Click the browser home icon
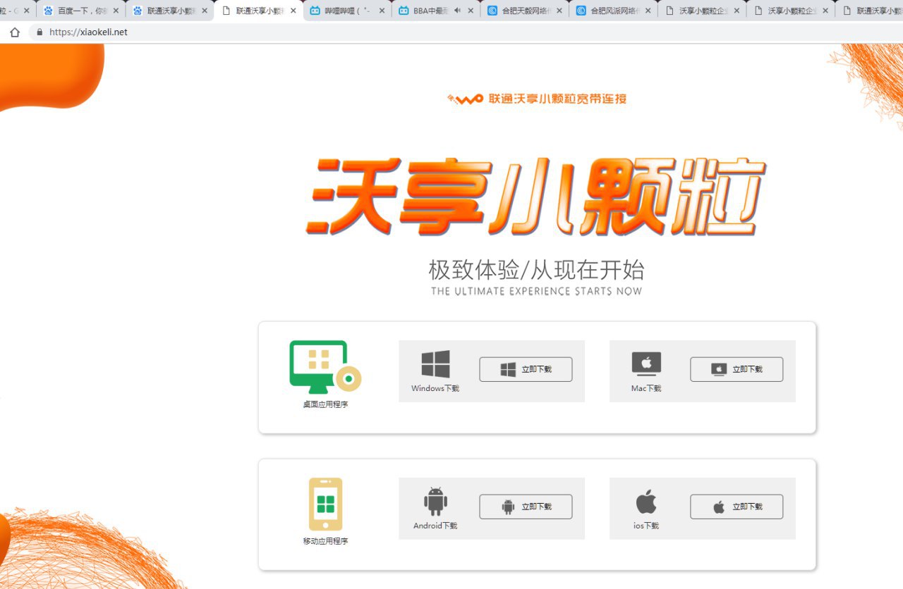903x589 pixels. (15, 32)
